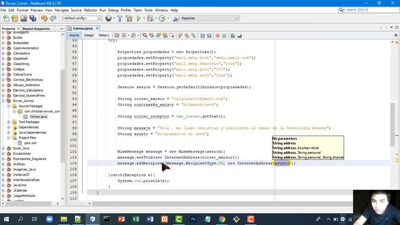The width and height of the screenshot is (400, 225).
Task: Open the File menu
Action: (x=3, y=10)
